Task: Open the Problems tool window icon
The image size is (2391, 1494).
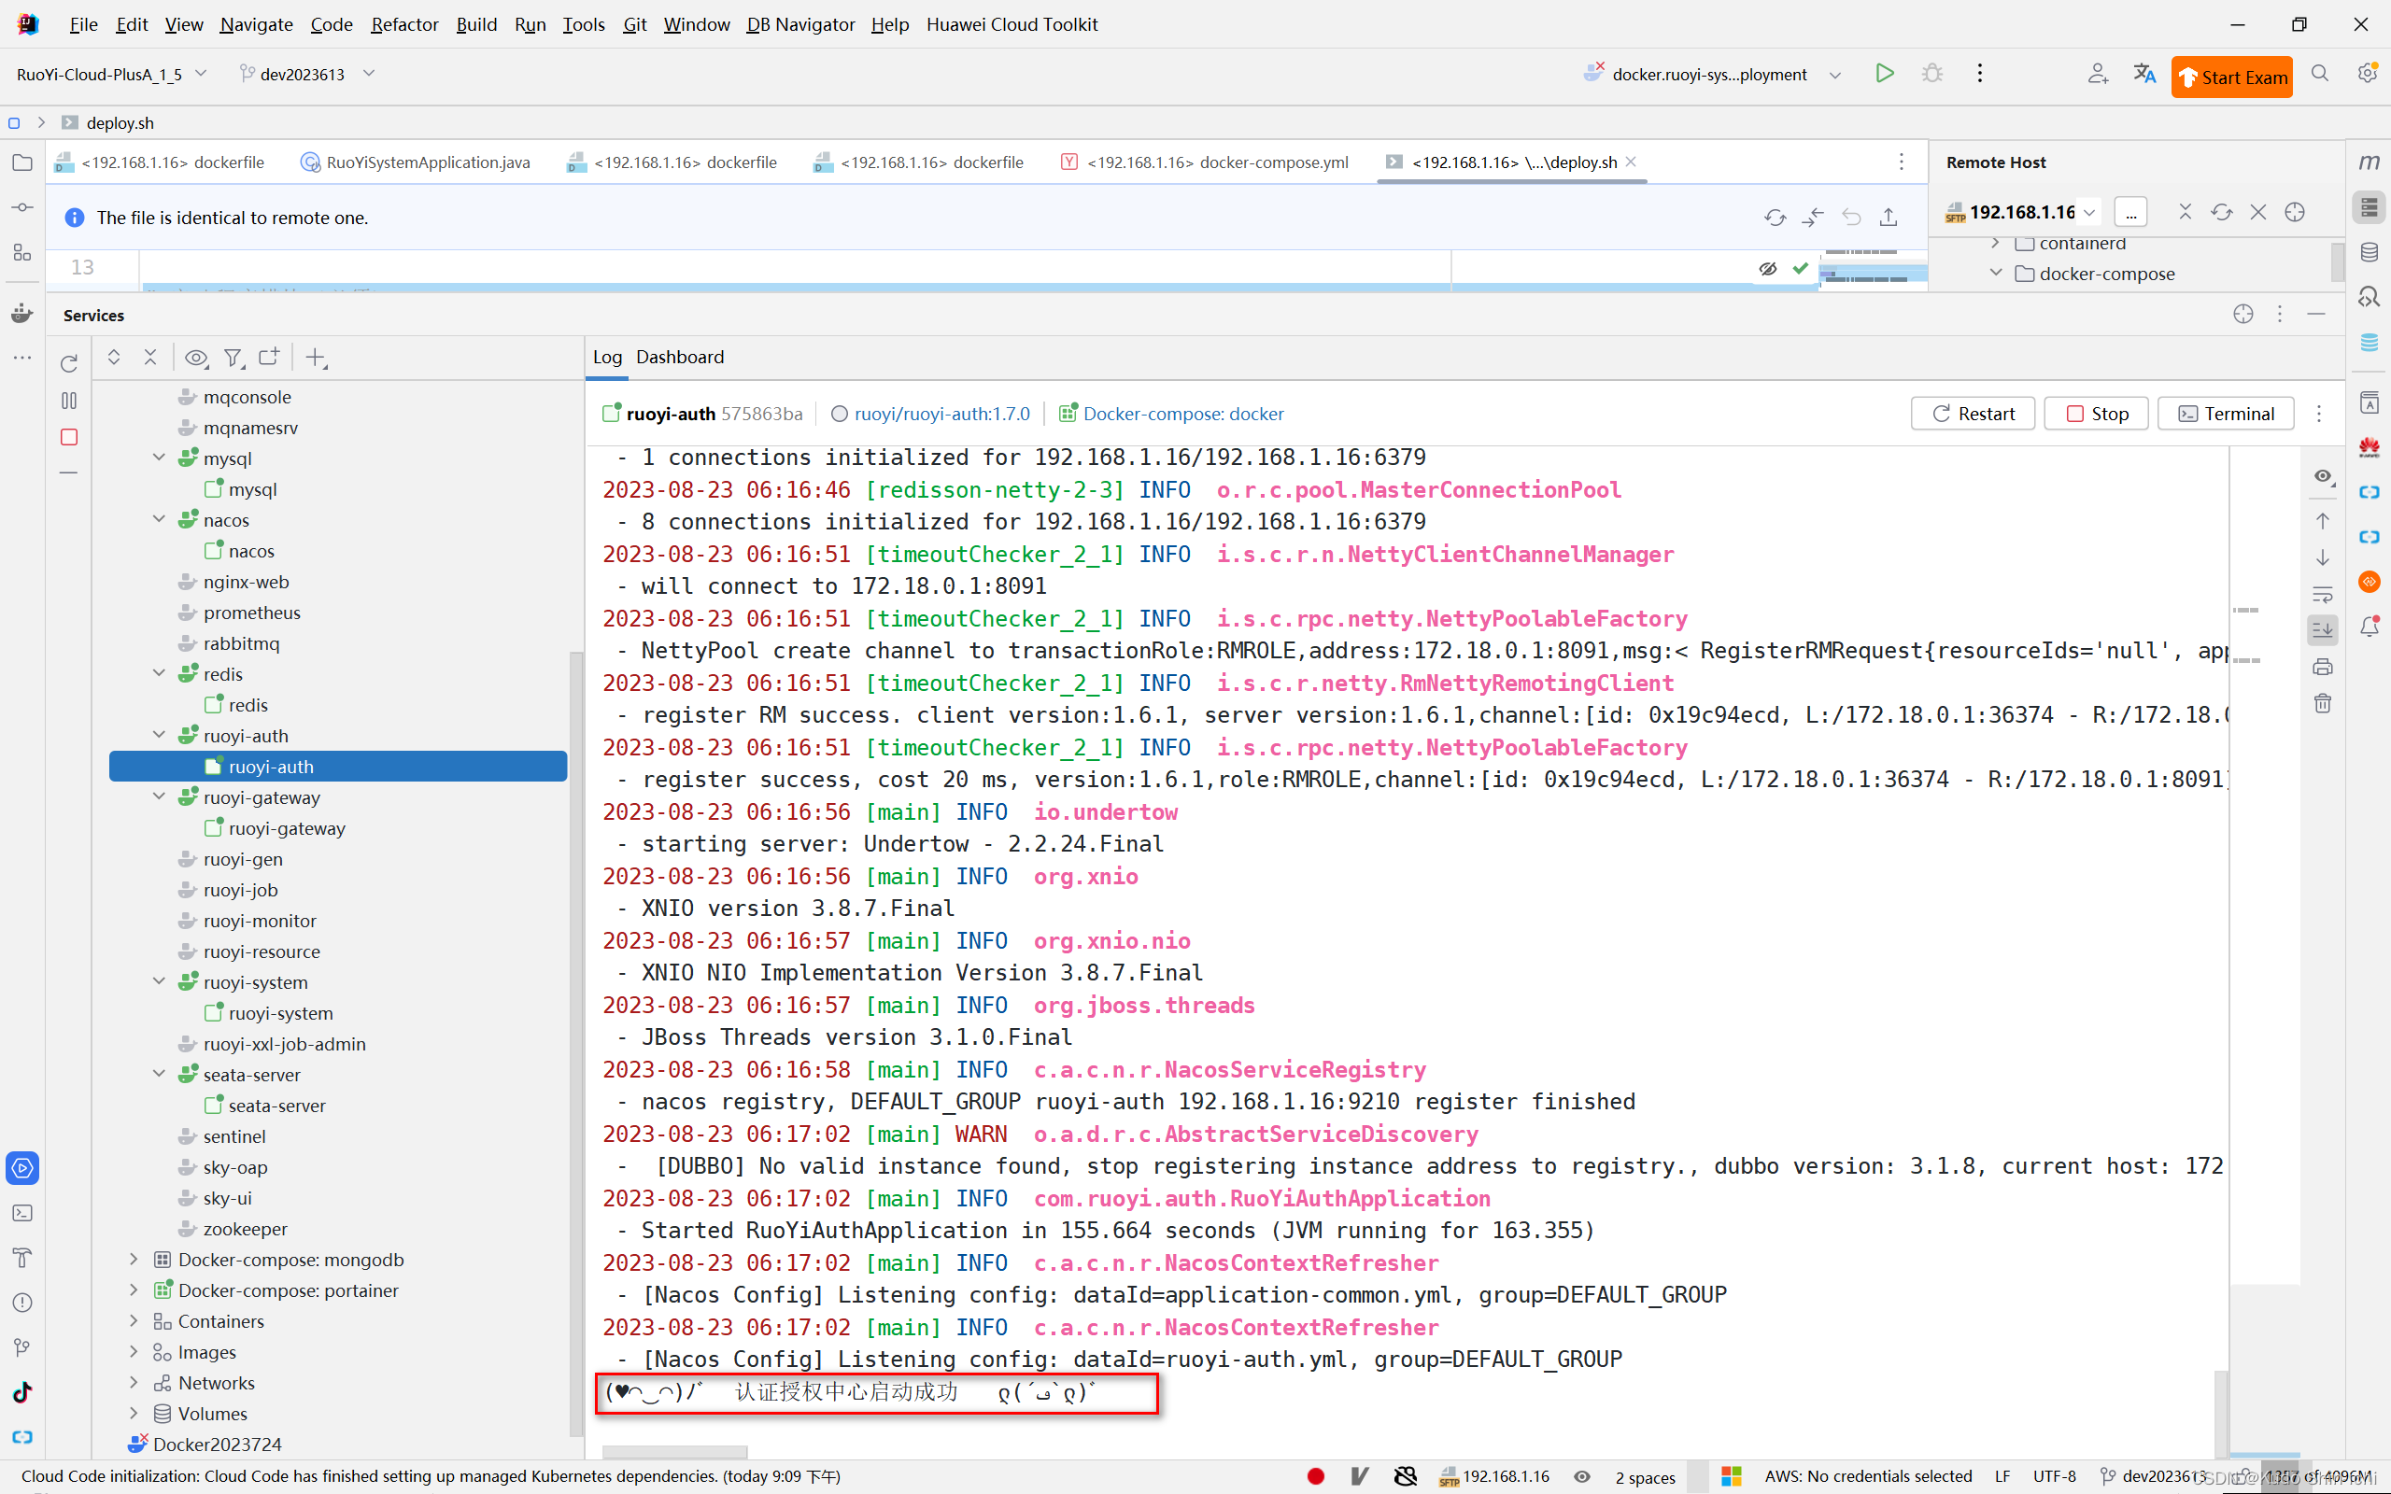Action: pyautogui.click(x=21, y=1303)
